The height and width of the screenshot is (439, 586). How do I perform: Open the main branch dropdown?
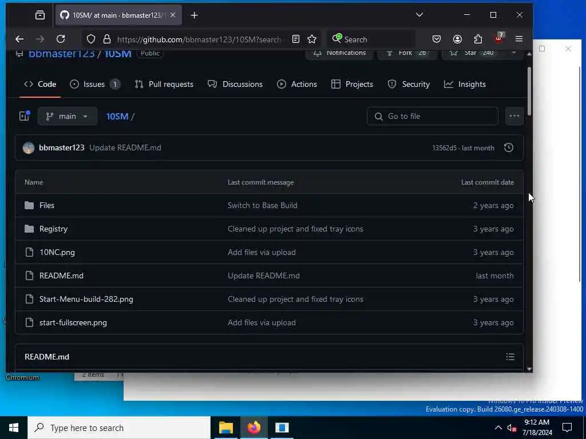point(68,117)
